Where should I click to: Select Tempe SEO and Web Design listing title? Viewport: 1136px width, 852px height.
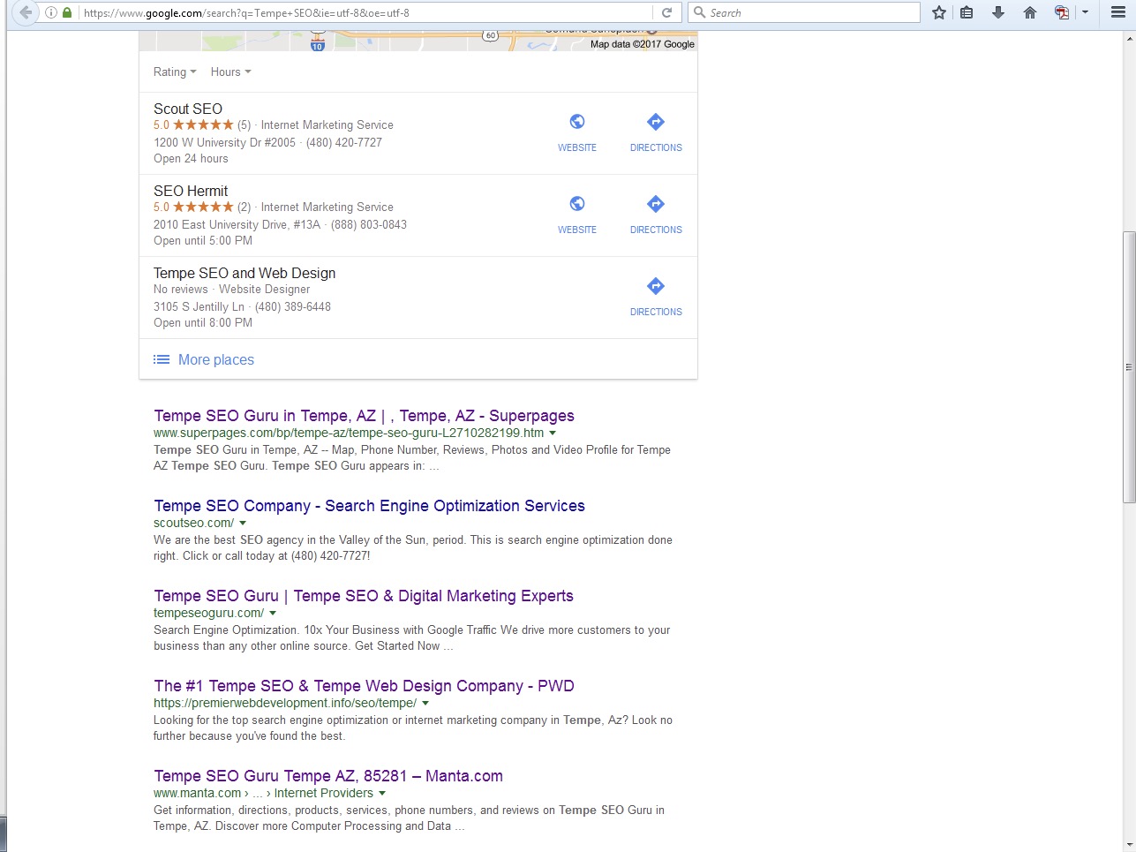(x=245, y=273)
